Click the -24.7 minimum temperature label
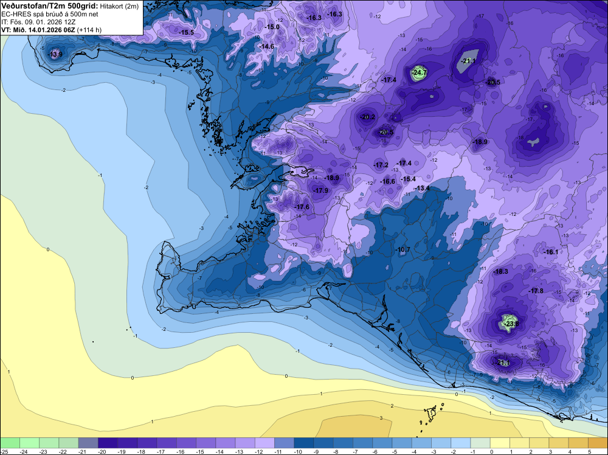Viewport: 608px width, 455px height. coord(419,73)
